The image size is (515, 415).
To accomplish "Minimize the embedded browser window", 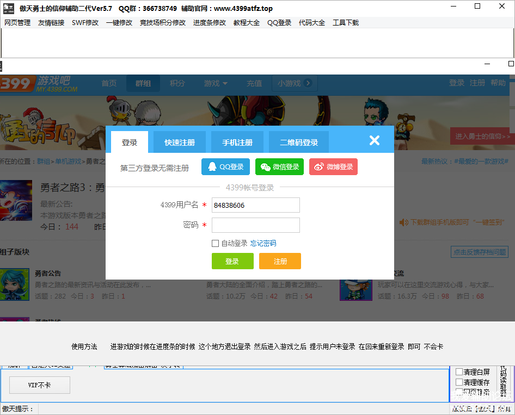I will (x=487, y=64).
